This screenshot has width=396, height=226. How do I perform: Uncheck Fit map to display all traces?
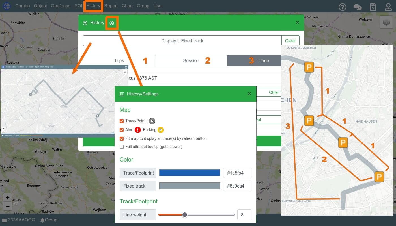pyautogui.click(x=122, y=139)
